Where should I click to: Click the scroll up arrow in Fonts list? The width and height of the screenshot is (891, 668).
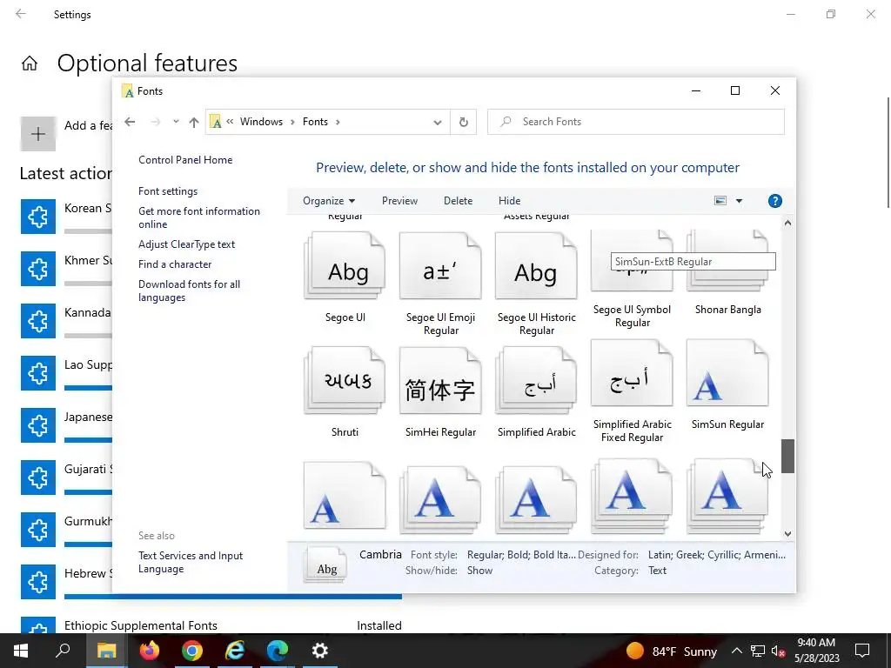(787, 224)
